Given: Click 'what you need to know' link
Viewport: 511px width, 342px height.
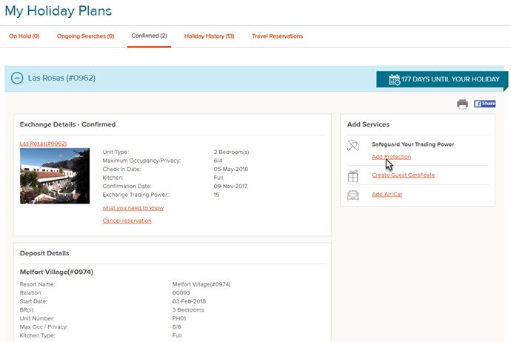Looking at the screenshot, I should 133,208.
